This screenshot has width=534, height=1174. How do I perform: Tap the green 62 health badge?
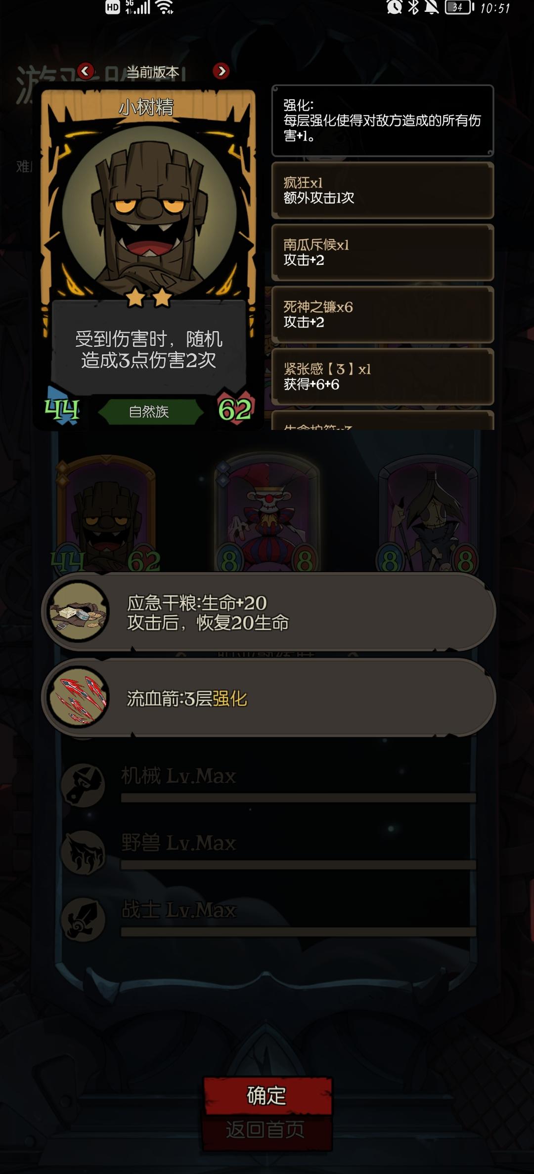click(x=235, y=409)
